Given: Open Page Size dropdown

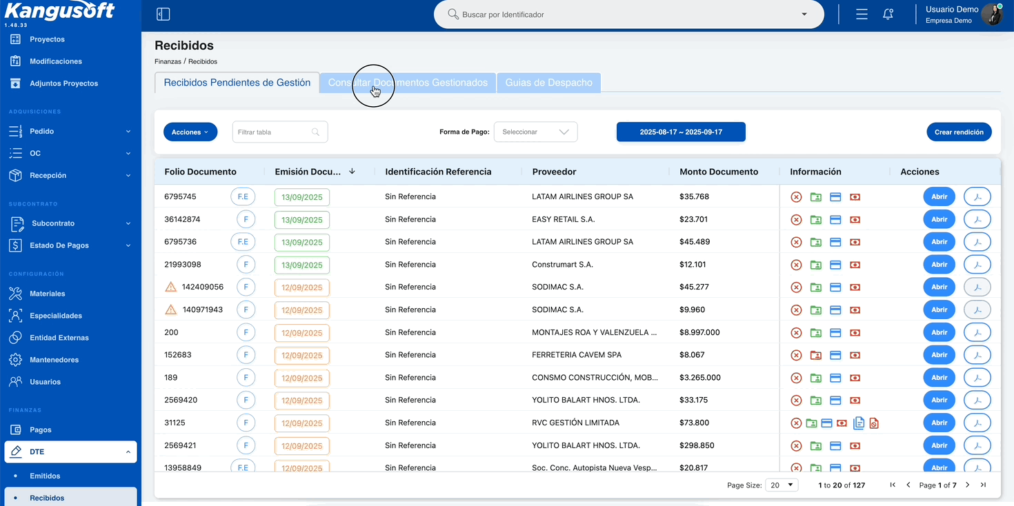Looking at the screenshot, I should [782, 485].
